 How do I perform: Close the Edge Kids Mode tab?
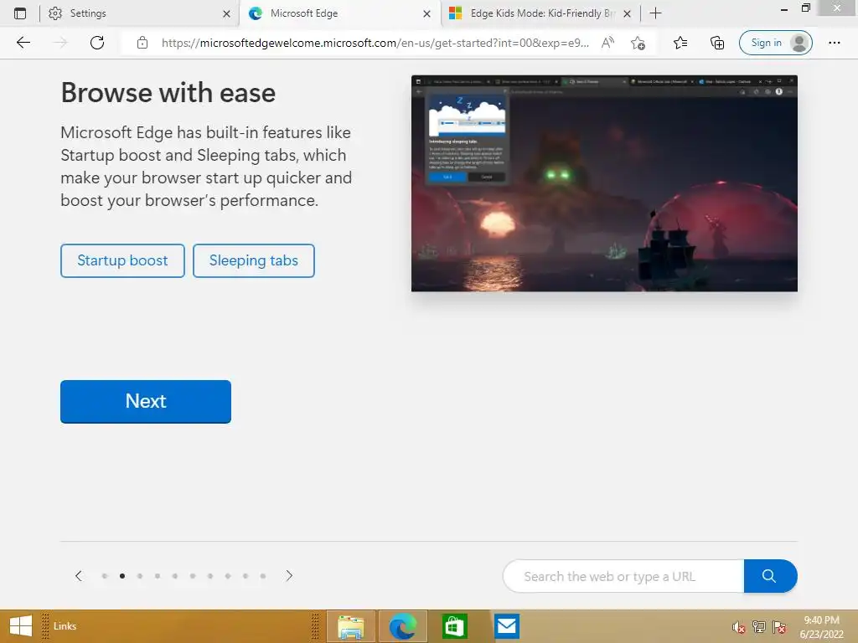pyautogui.click(x=627, y=13)
